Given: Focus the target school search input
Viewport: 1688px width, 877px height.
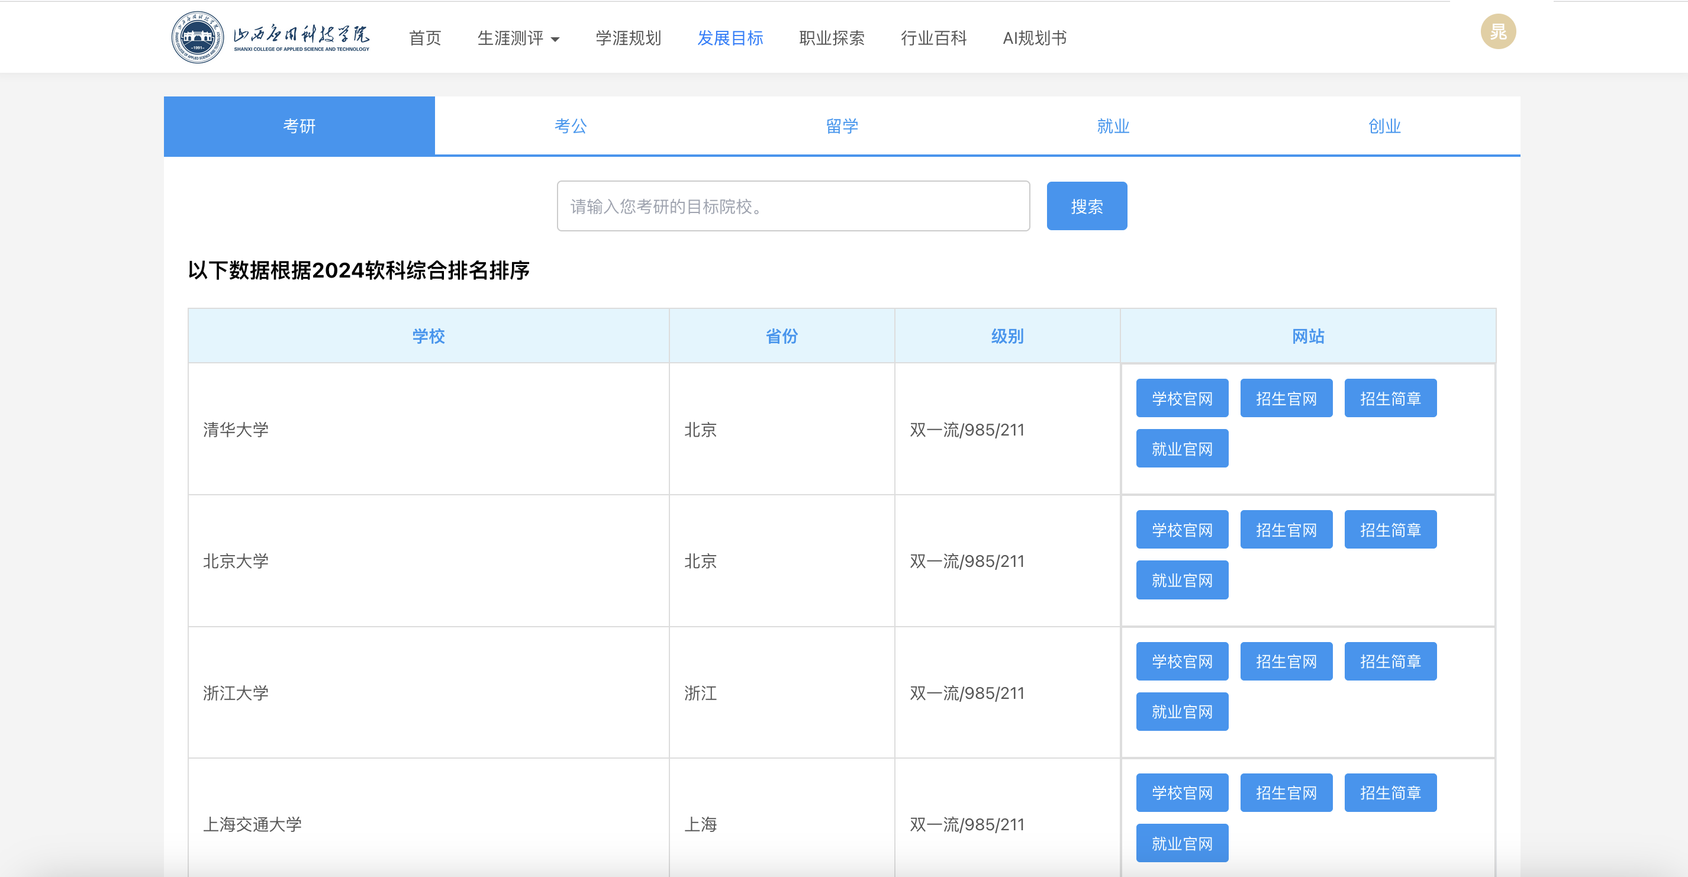Looking at the screenshot, I should 793,207.
